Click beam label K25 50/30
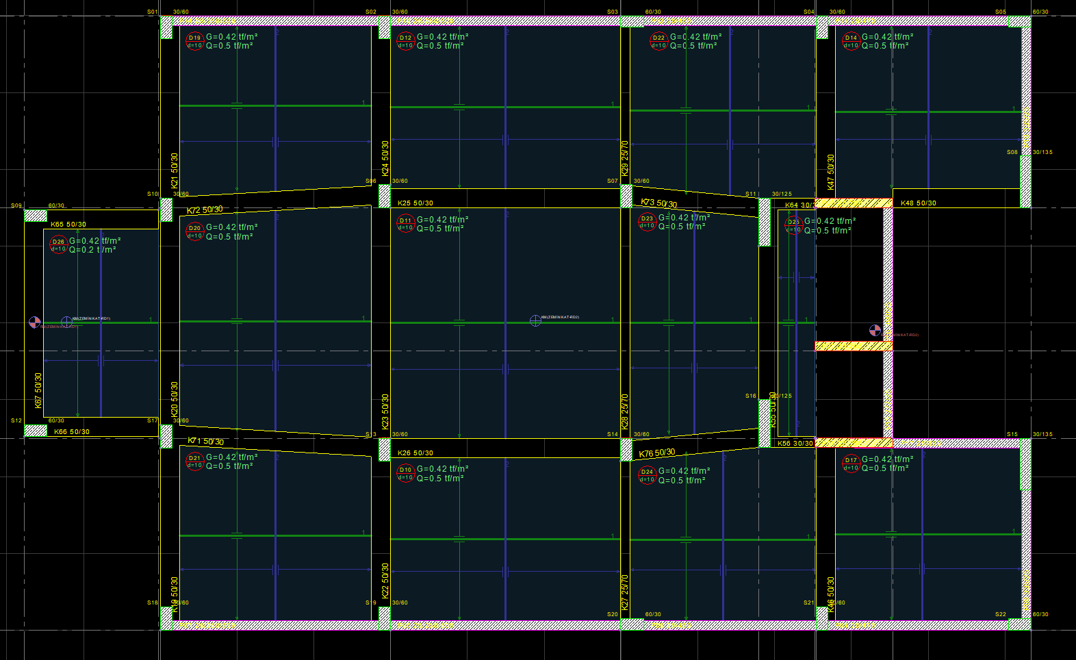The height and width of the screenshot is (660, 1076). click(x=415, y=203)
